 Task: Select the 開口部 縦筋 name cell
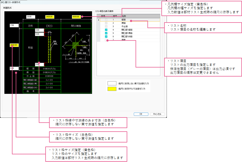(x=141, y=30)
